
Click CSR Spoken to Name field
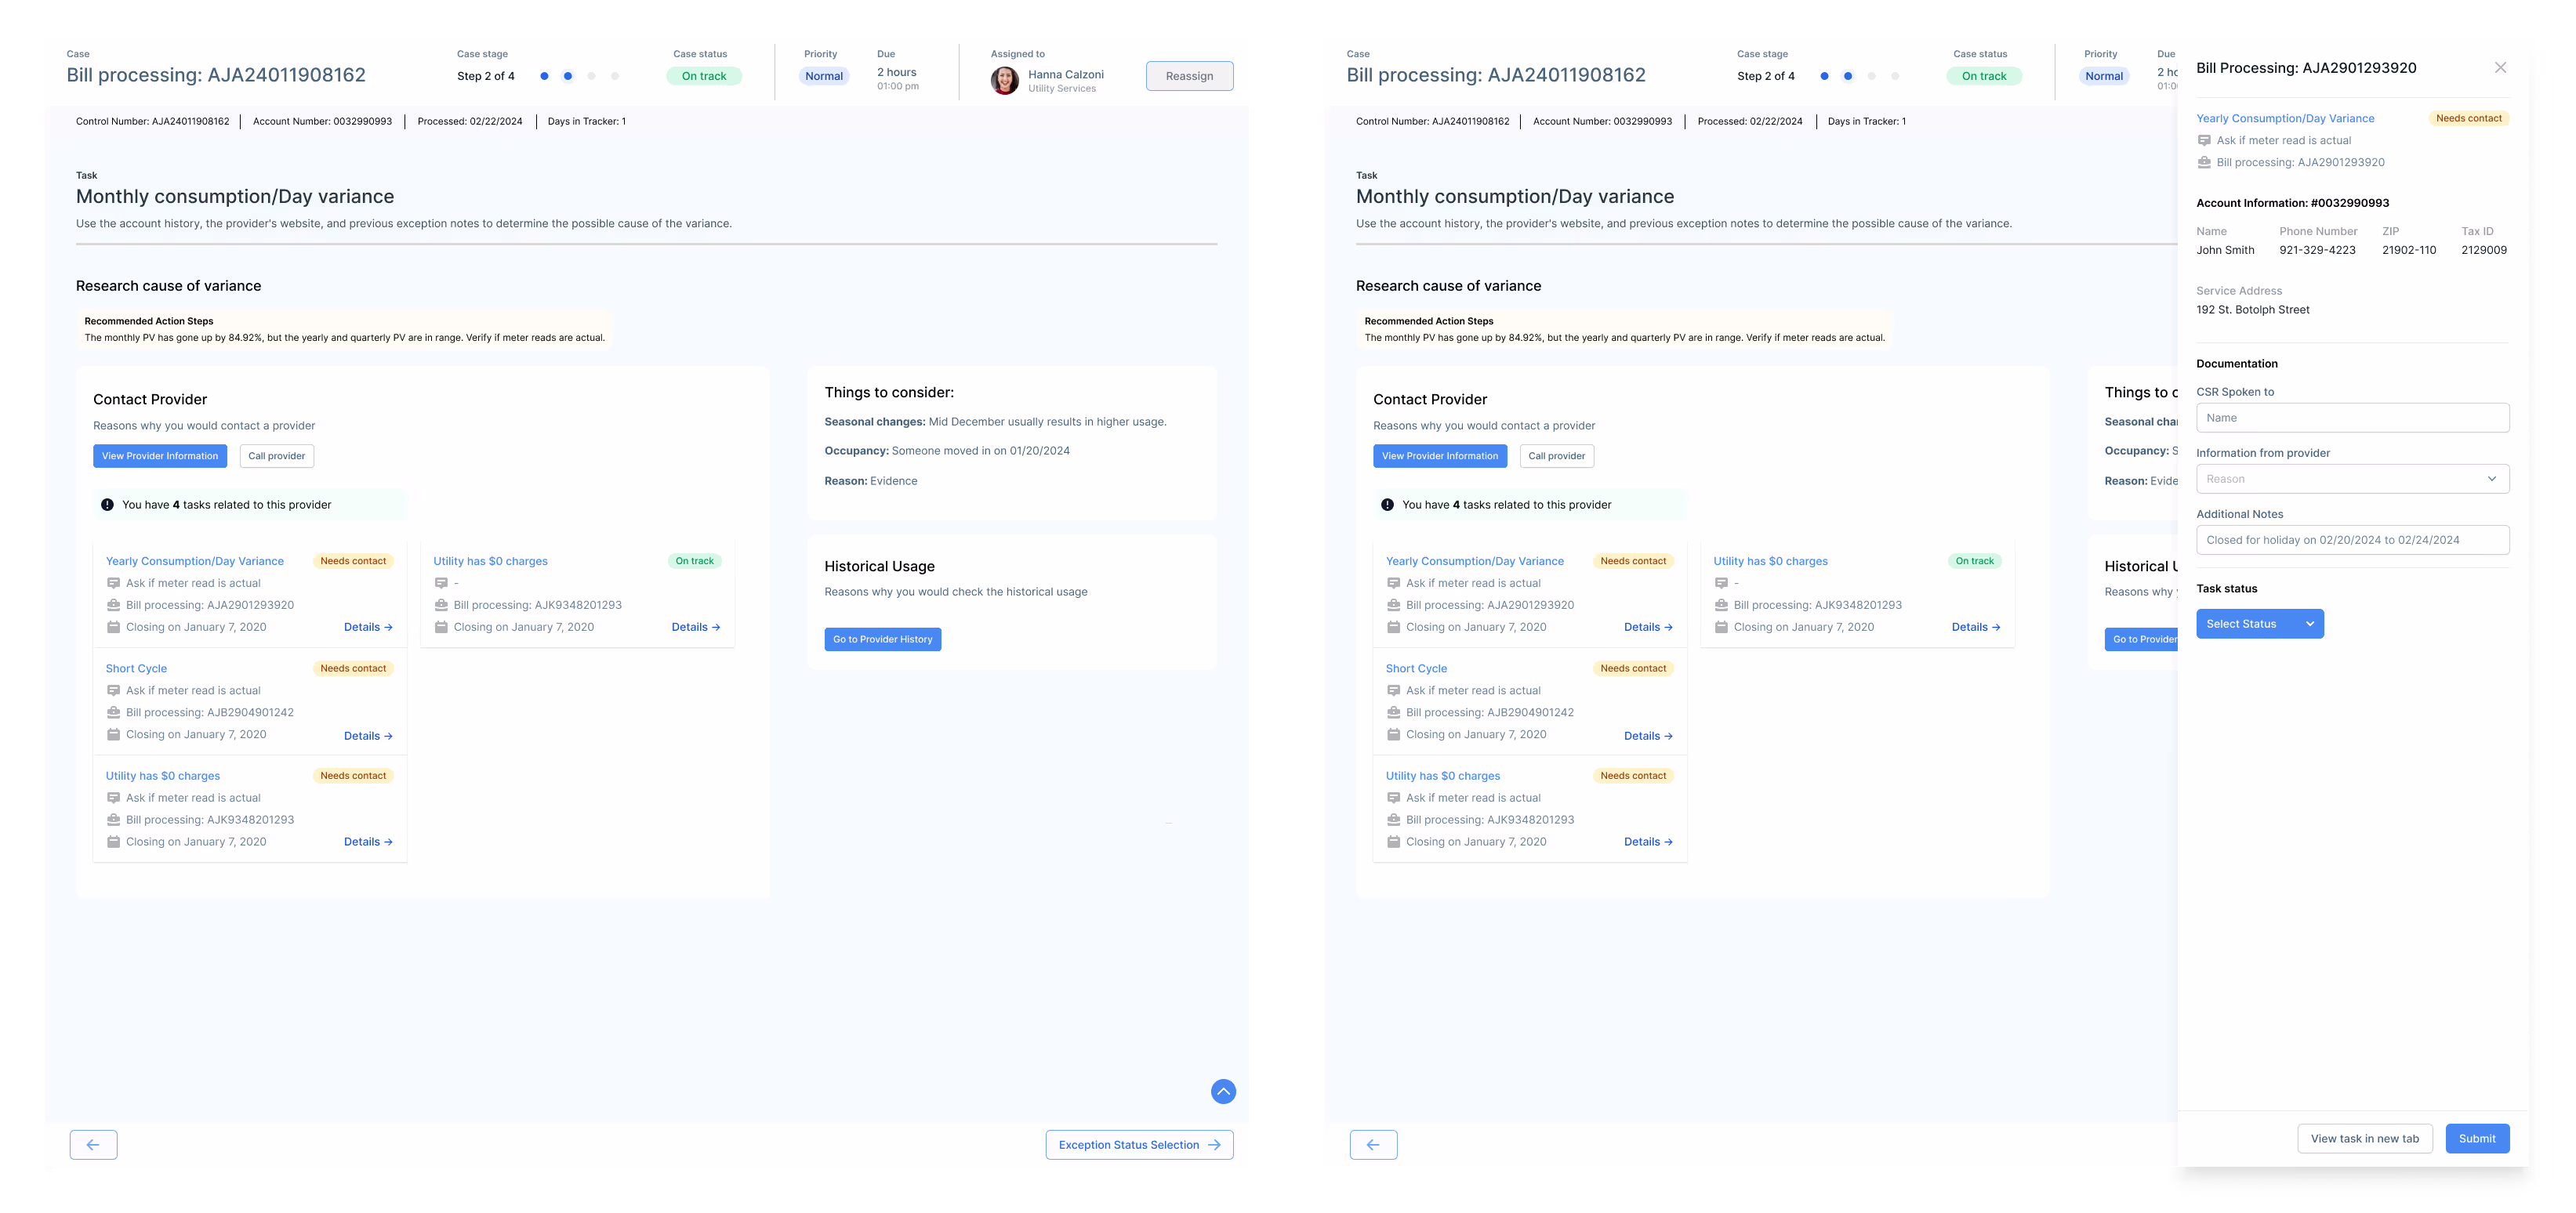(2352, 418)
